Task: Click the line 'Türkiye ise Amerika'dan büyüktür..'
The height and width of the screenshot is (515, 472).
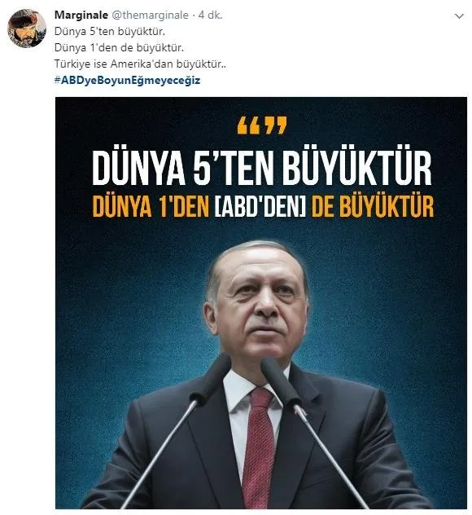Action: [x=141, y=64]
